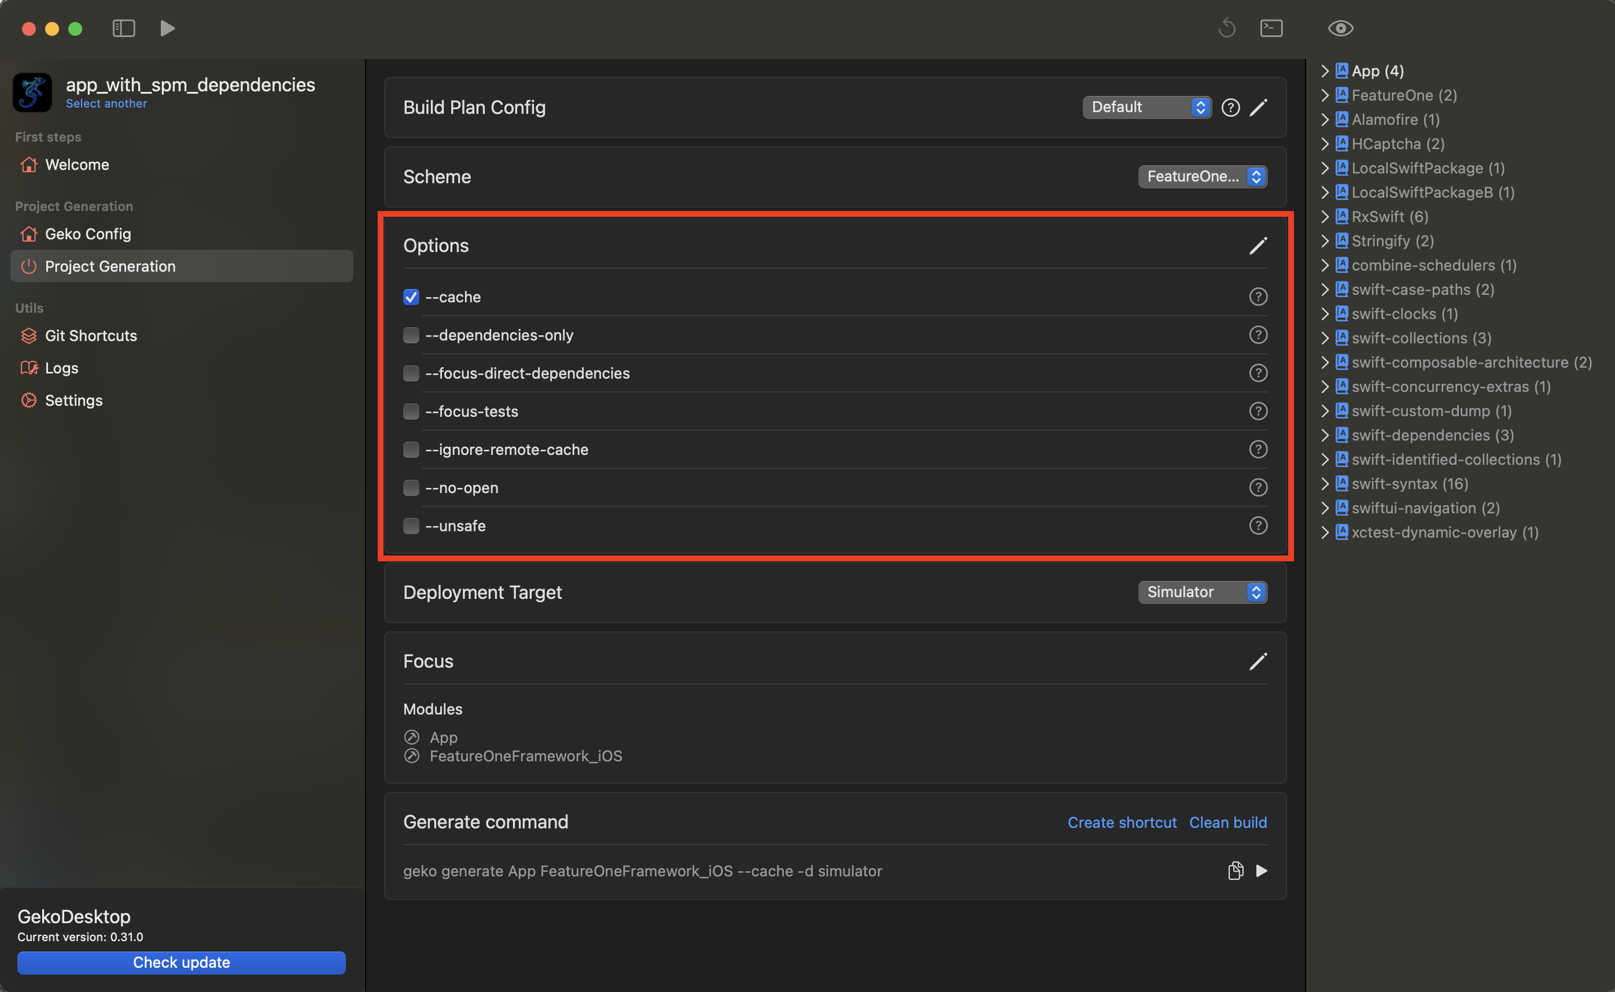Click the pencil edit icon for Focus

click(x=1257, y=661)
